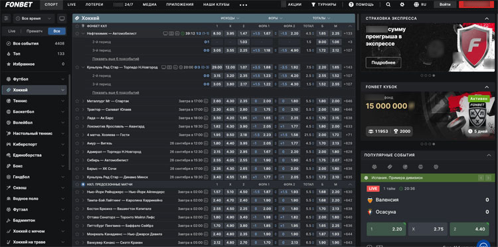Switch filter to Live mode
Viewport: 498px width, 247px height.
[12, 31]
